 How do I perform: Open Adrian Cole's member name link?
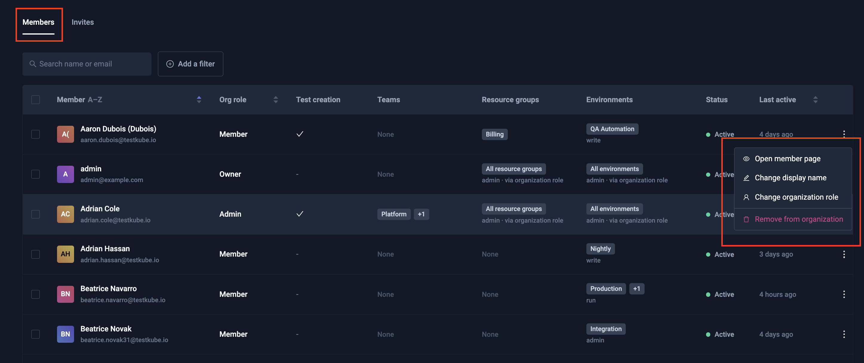tap(100, 209)
